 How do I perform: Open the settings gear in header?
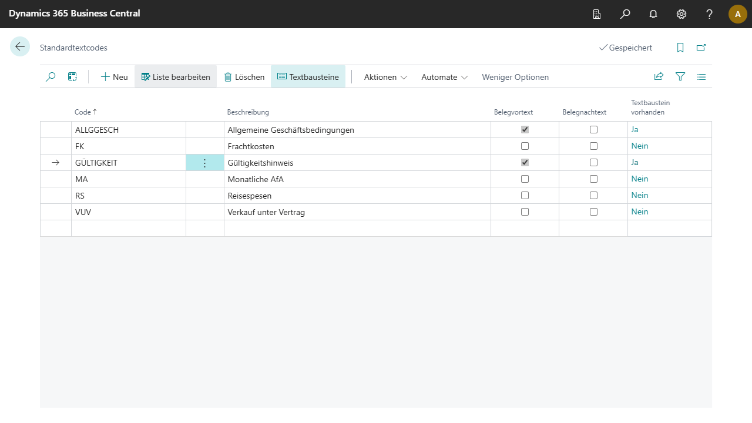(681, 14)
